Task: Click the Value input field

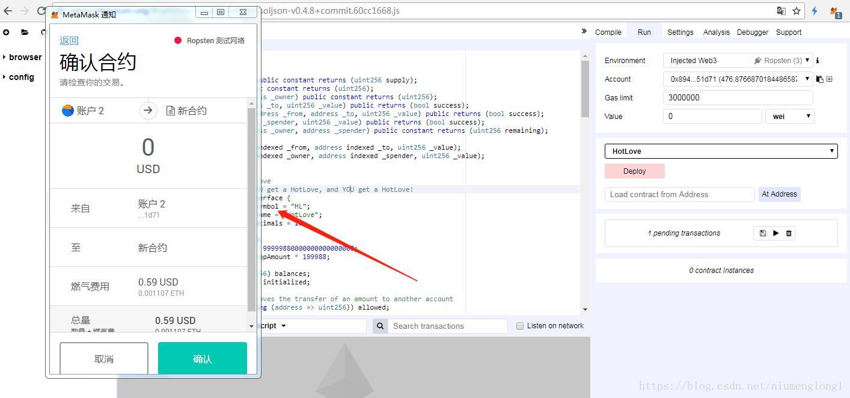Action: coord(712,116)
